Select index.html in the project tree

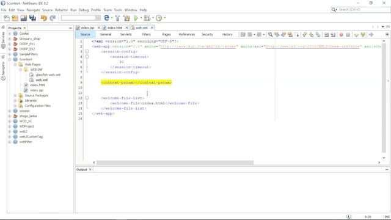[37, 85]
